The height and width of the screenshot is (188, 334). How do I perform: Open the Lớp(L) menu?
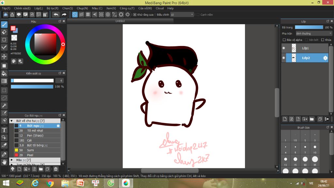tap(38, 8)
